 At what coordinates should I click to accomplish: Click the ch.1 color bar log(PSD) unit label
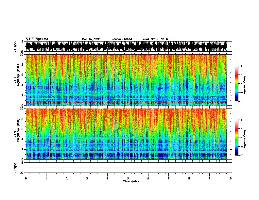pyautogui.click(x=245, y=85)
